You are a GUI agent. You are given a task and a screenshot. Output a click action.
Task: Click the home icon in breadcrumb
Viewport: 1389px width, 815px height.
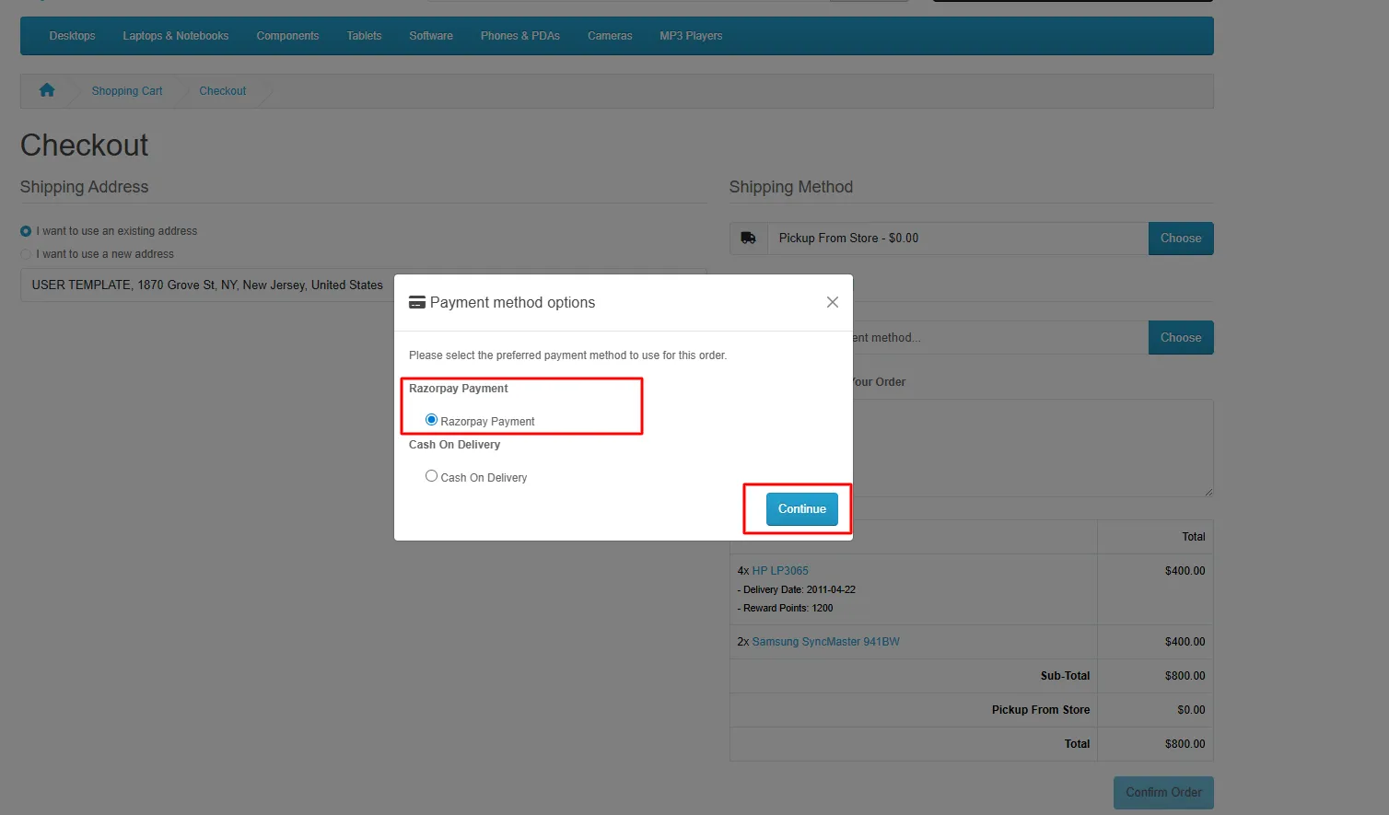click(x=47, y=90)
